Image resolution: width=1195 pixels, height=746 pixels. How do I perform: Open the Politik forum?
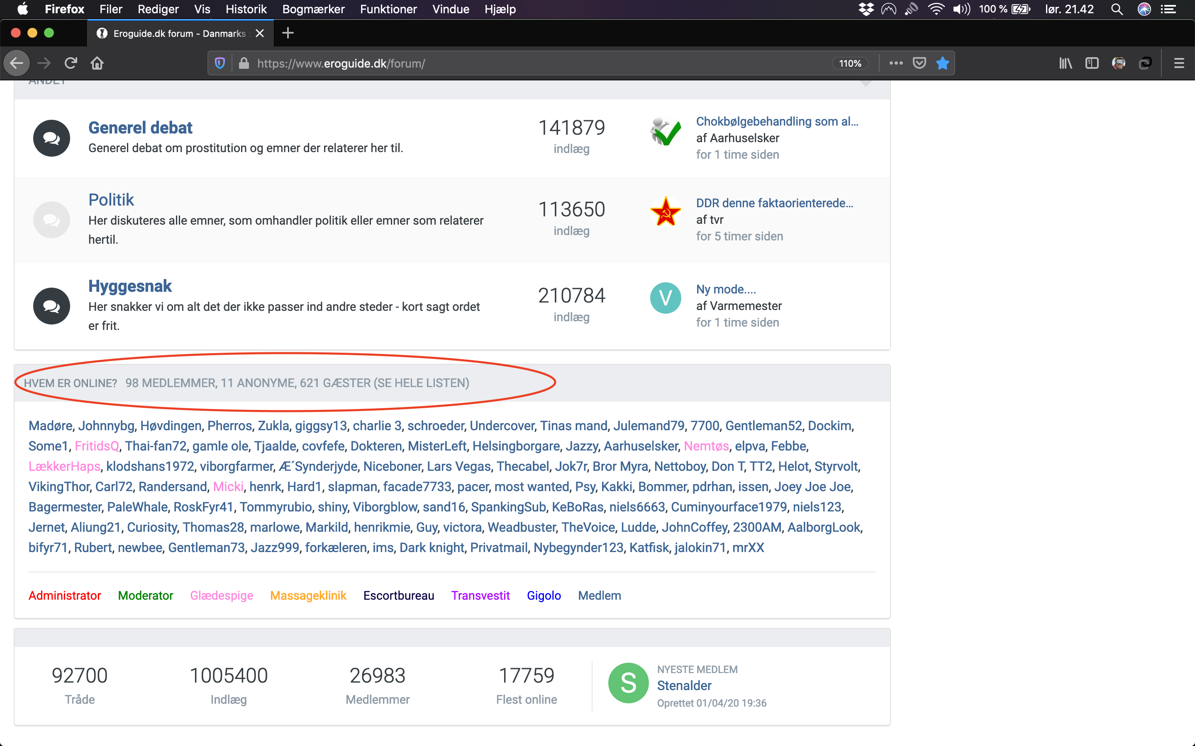(x=111, y=200)
